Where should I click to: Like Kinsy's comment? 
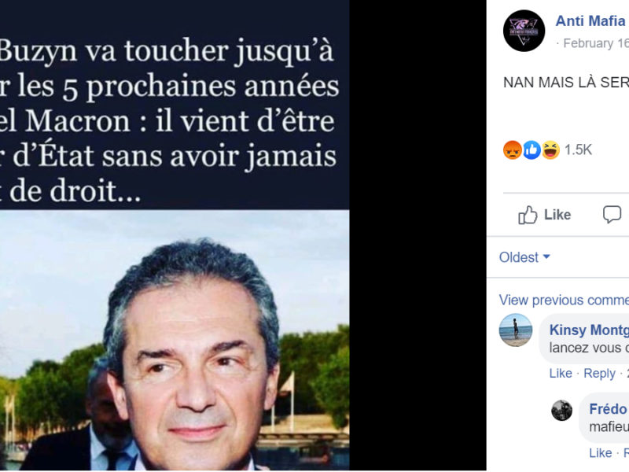(x=561, y=373)
